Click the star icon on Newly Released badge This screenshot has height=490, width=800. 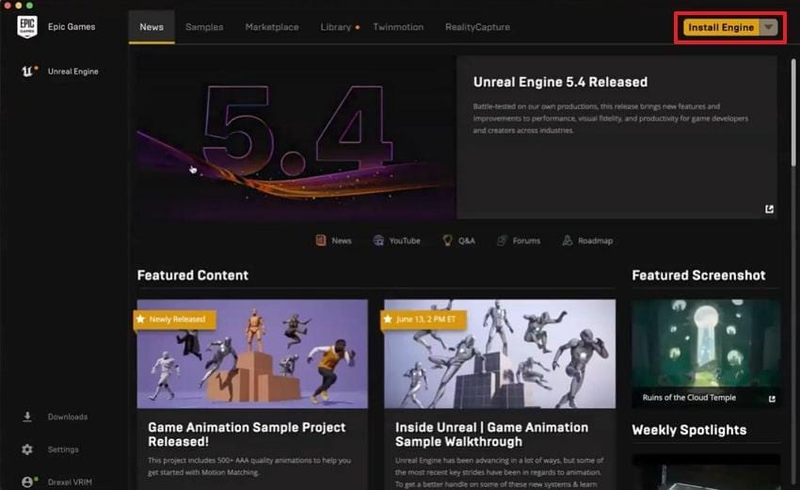[141, 319]
